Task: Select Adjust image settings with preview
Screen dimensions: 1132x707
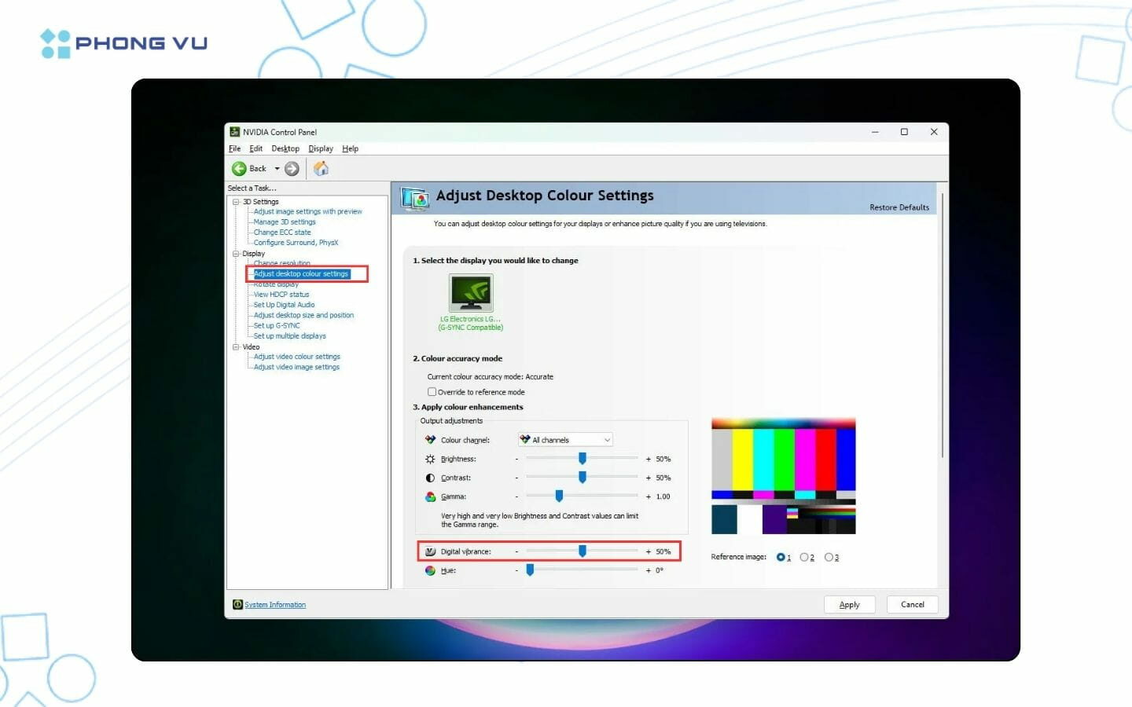Action: [307, 212]
